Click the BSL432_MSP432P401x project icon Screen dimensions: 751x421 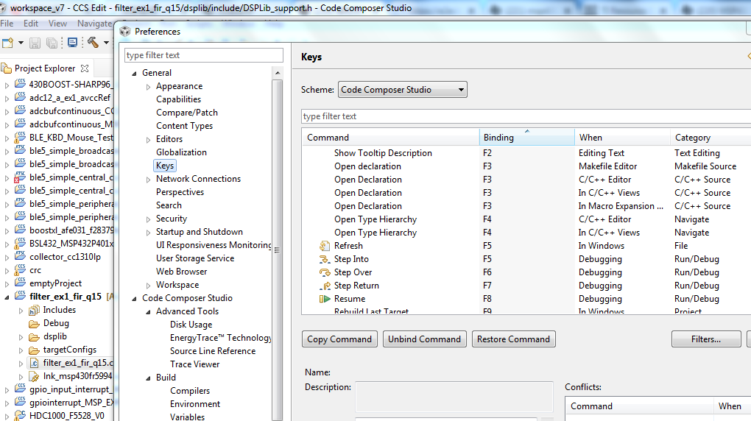coord(20,244)
